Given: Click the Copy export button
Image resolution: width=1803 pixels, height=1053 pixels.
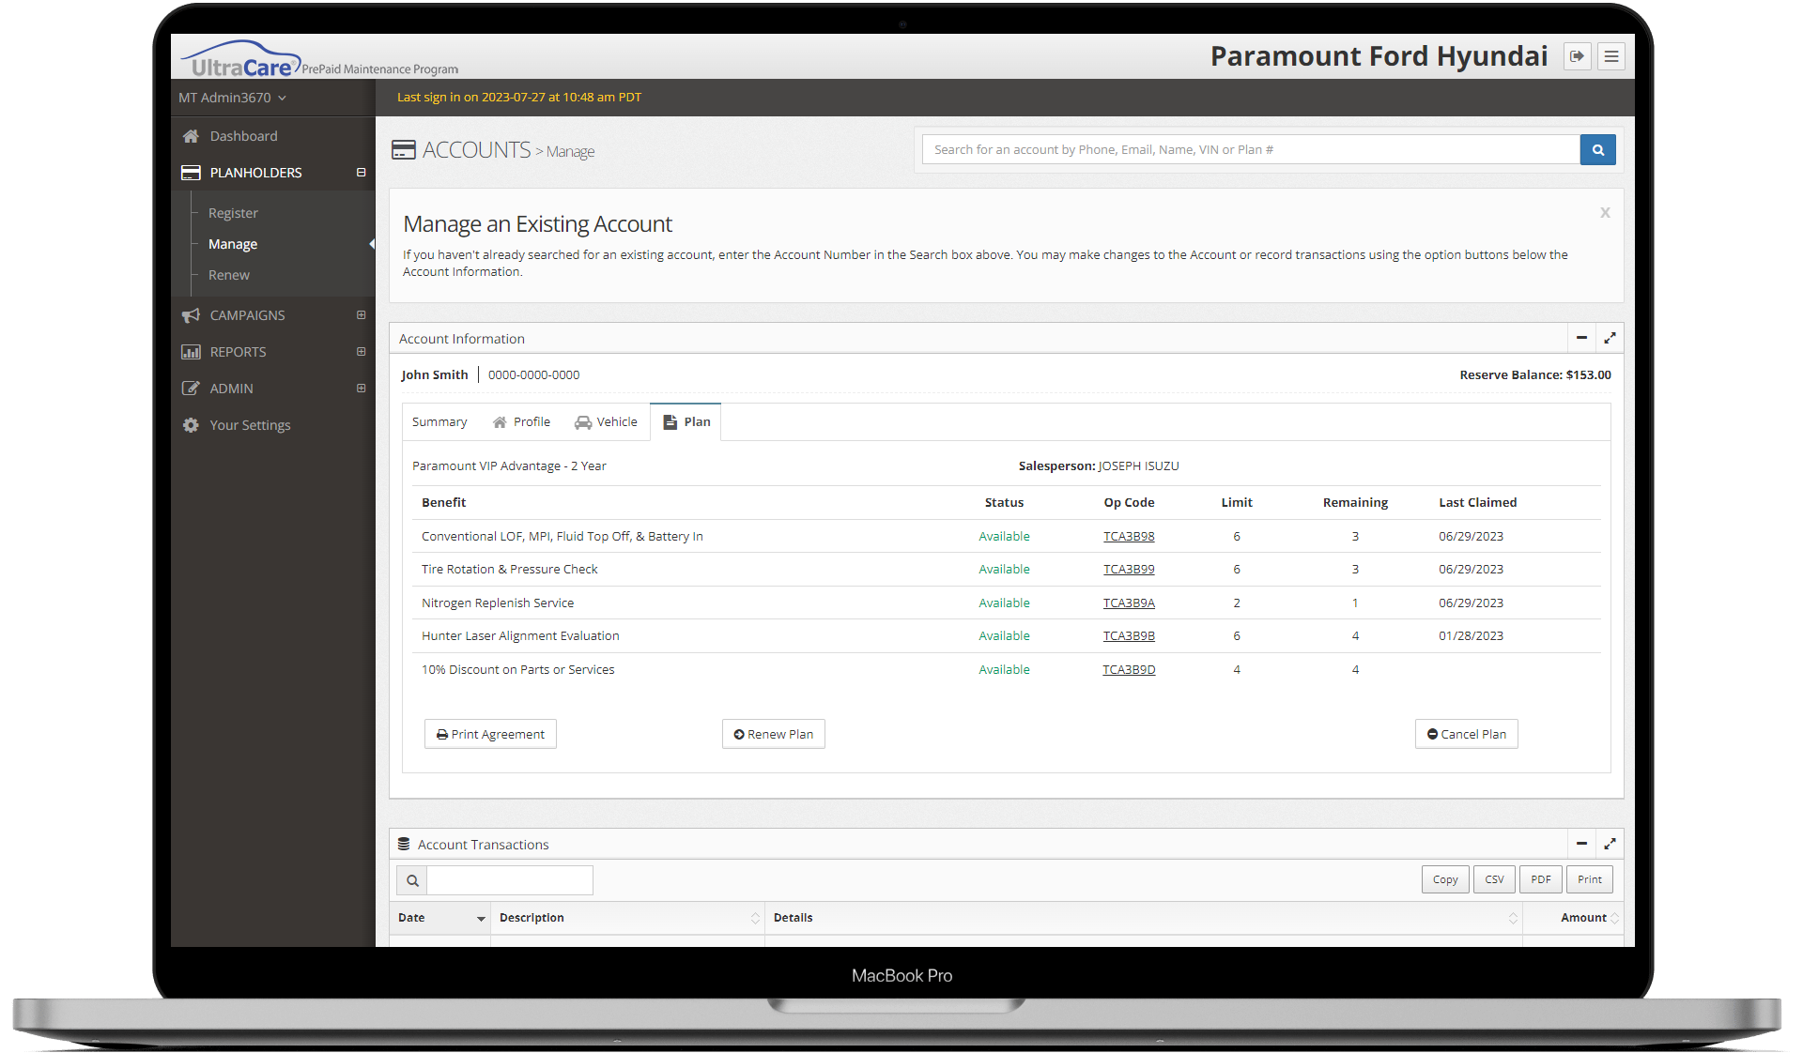Looking at the screenshot, I should [1445, 879].
